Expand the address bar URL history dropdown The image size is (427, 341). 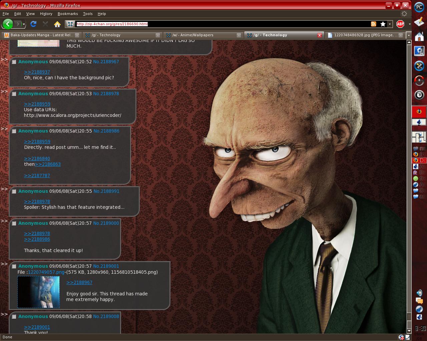(390, 24)
